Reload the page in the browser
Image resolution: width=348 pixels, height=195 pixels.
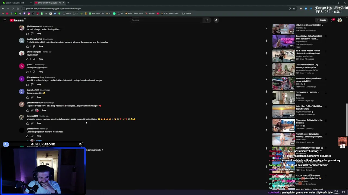(x=13, y=8)
